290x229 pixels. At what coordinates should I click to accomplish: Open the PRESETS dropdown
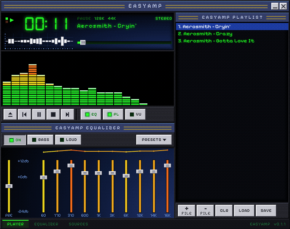pos(154,140)
